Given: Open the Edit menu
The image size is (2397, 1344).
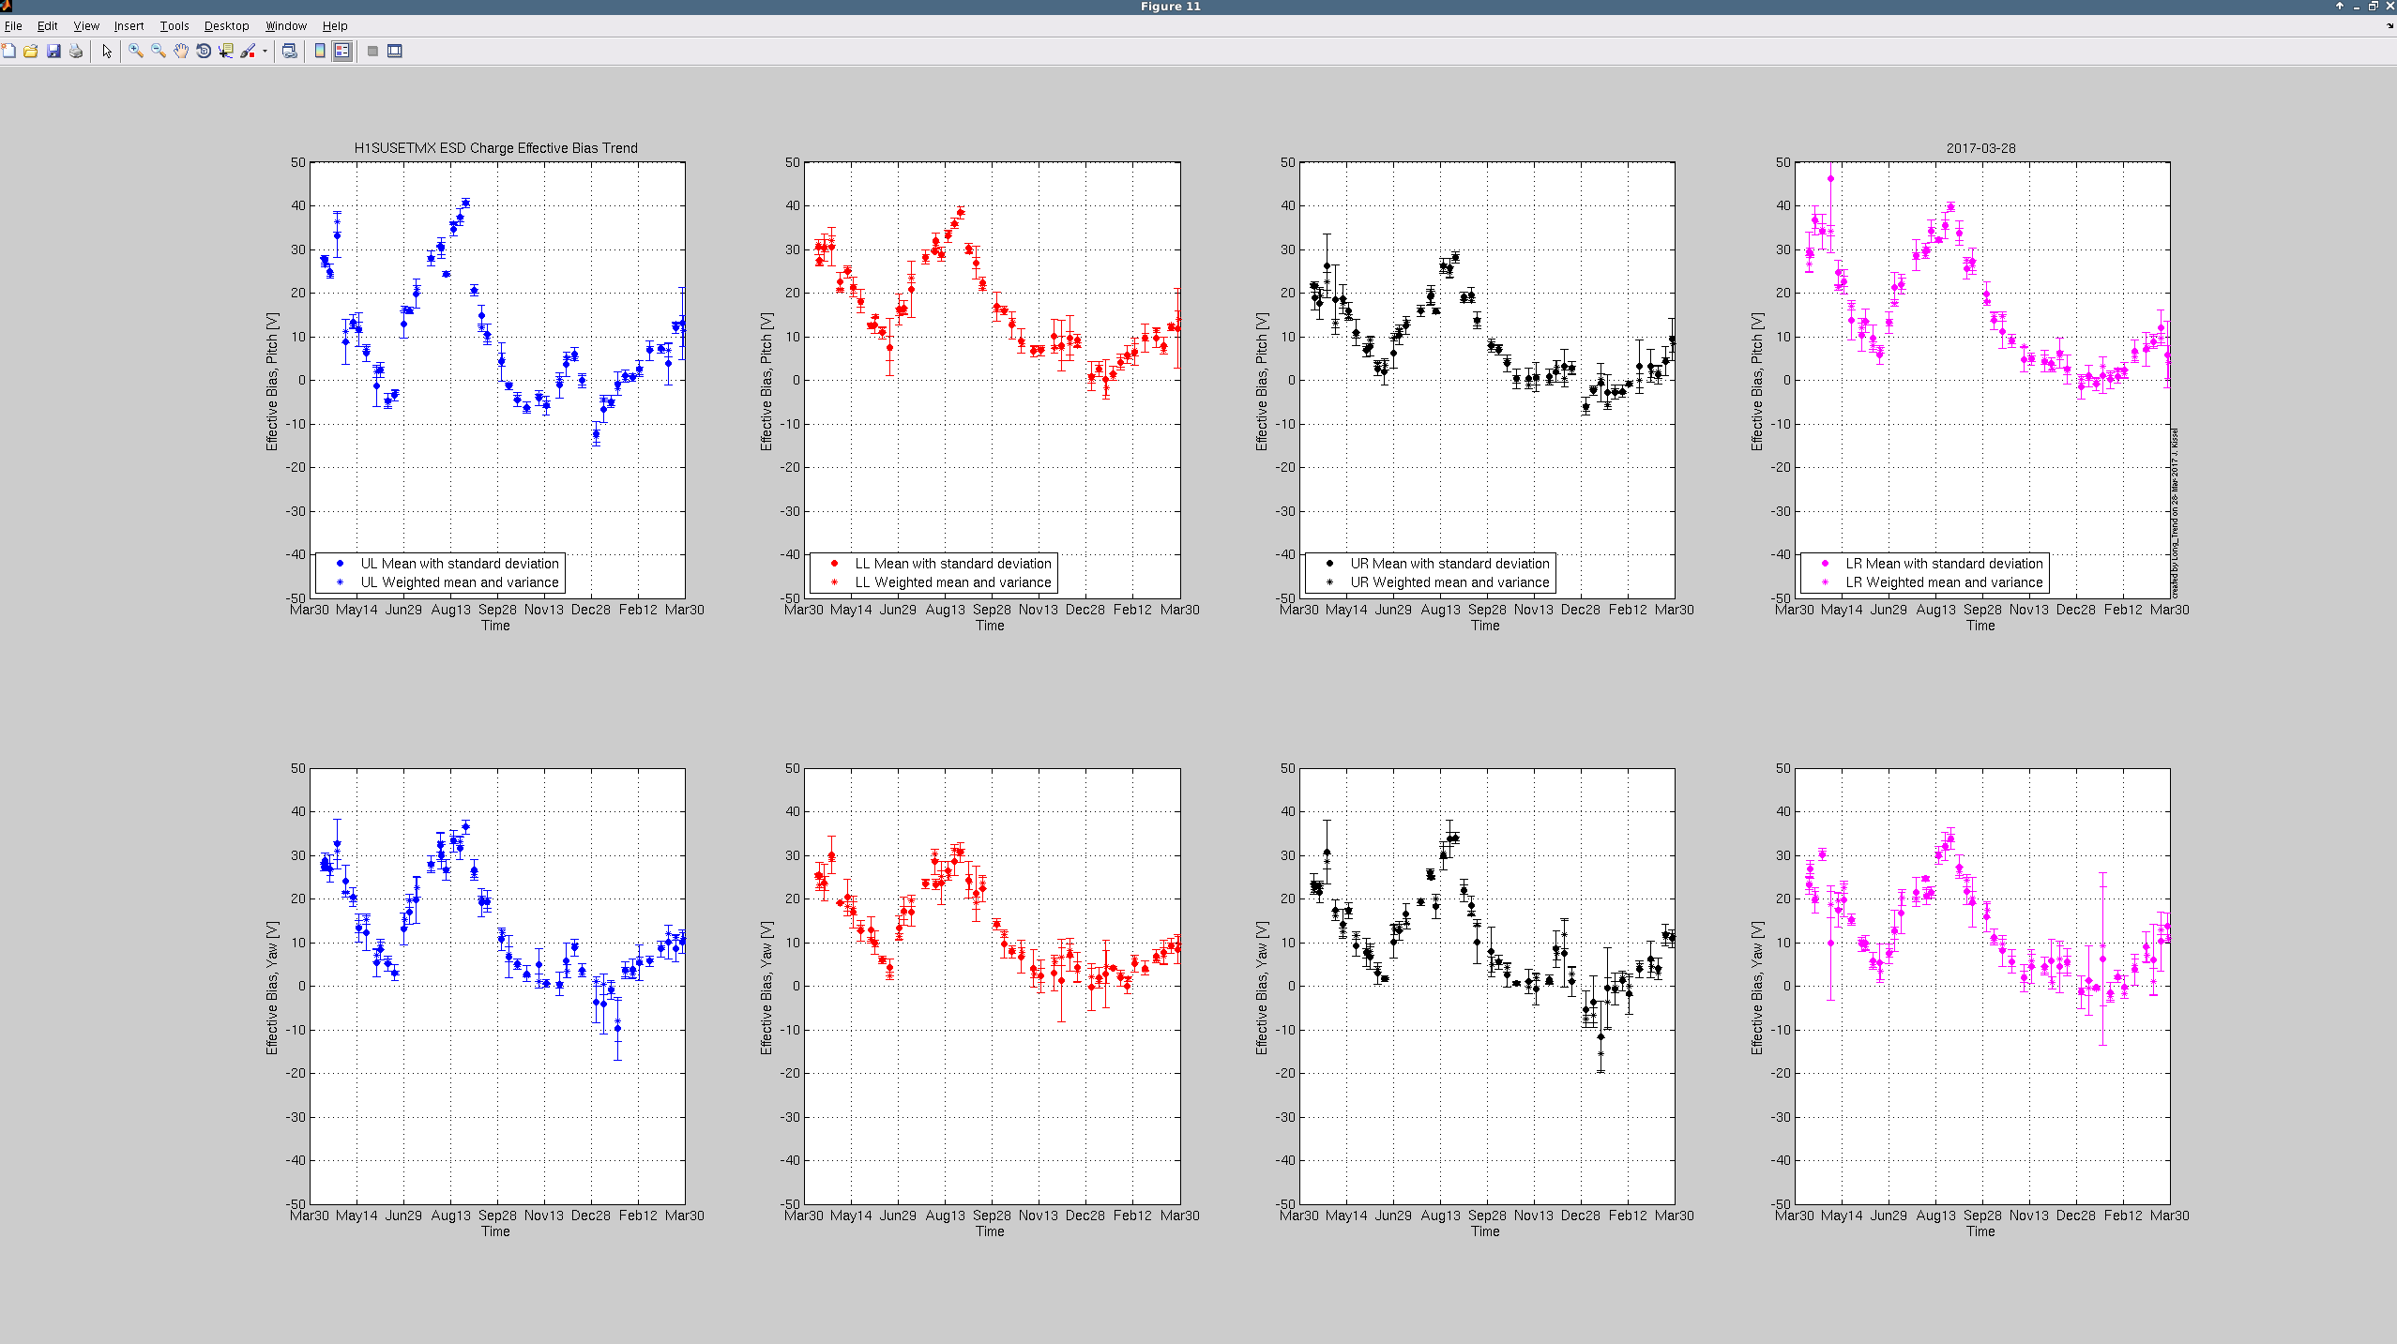Looking at the screenshot, I should tap(47, 26).
